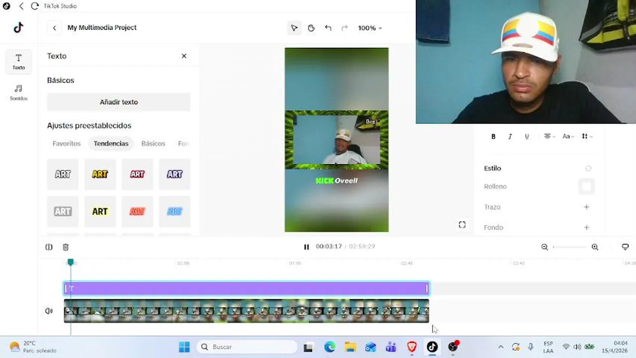Apply the purple-outlined ART preset in first row
This screenshot has height=358, width=636.
175,174
